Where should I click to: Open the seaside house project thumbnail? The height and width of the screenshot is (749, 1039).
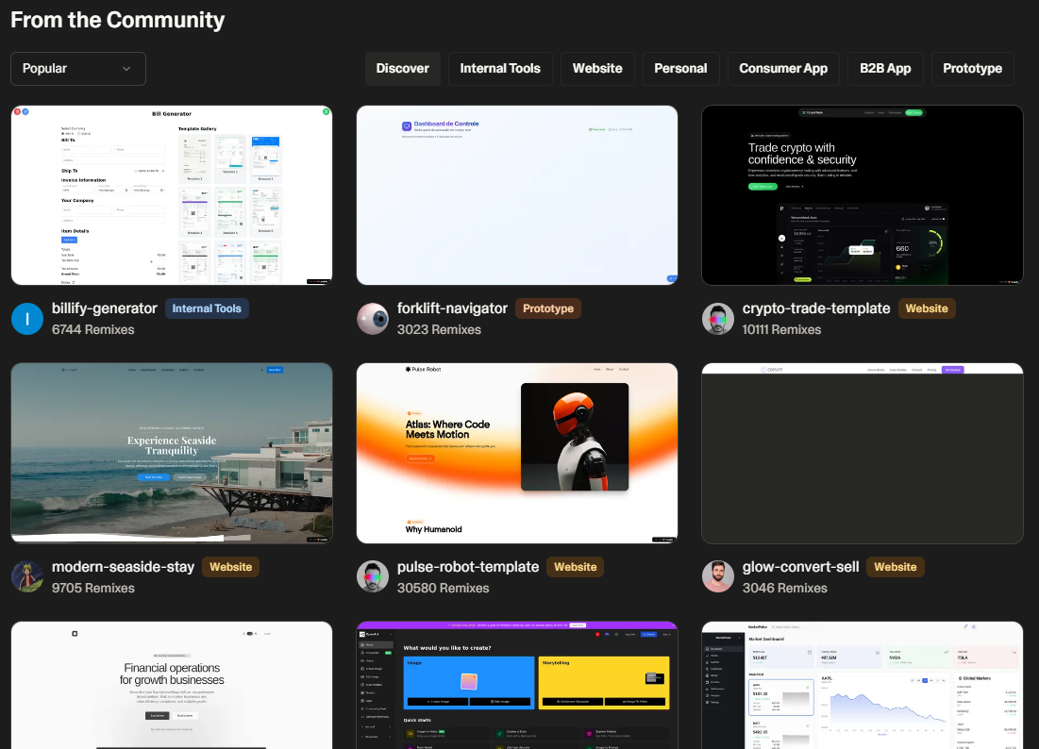[x=172, y=453]
